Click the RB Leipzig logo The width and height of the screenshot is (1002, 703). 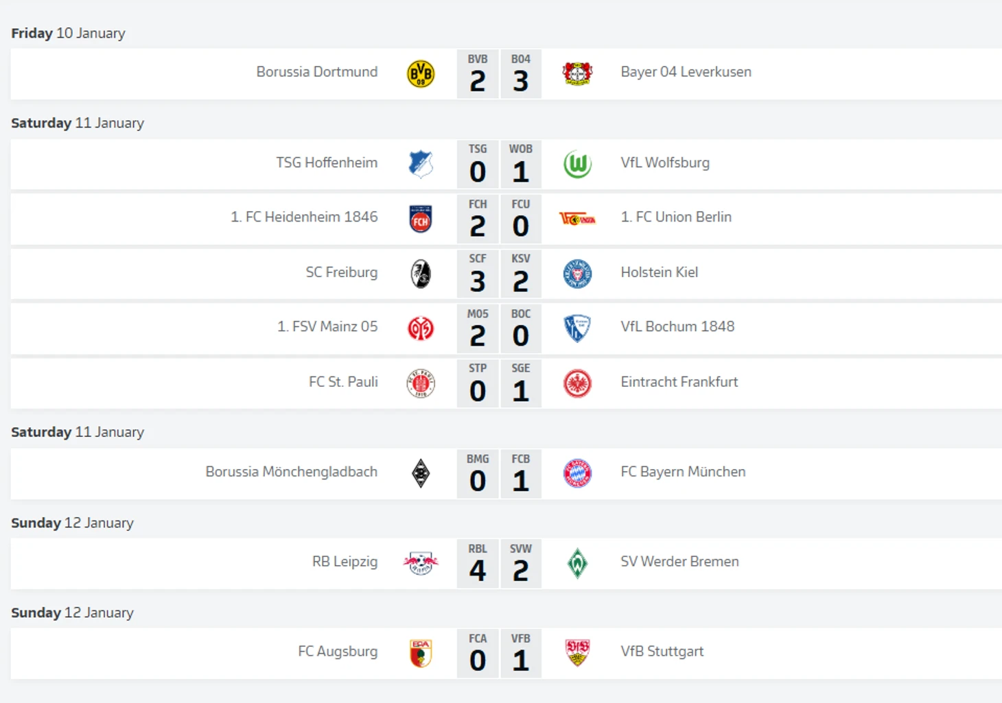pyautogui.click(x=421, y=563)
